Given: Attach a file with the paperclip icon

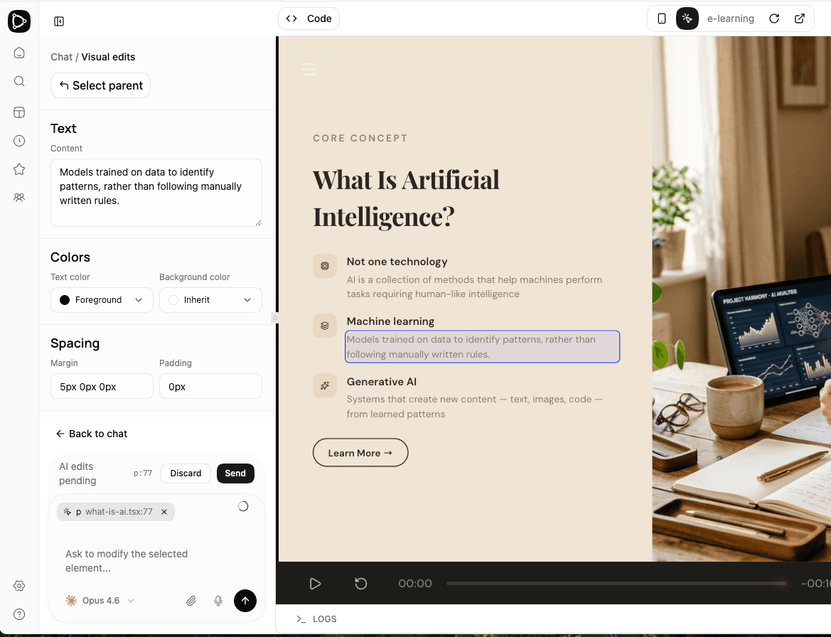Looking at the screenshot, I should click(x=191, y=601).
